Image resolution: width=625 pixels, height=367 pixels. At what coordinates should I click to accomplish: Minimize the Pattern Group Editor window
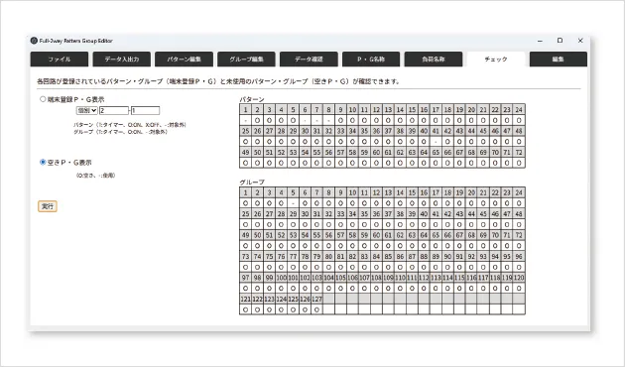tap(540, 41)
